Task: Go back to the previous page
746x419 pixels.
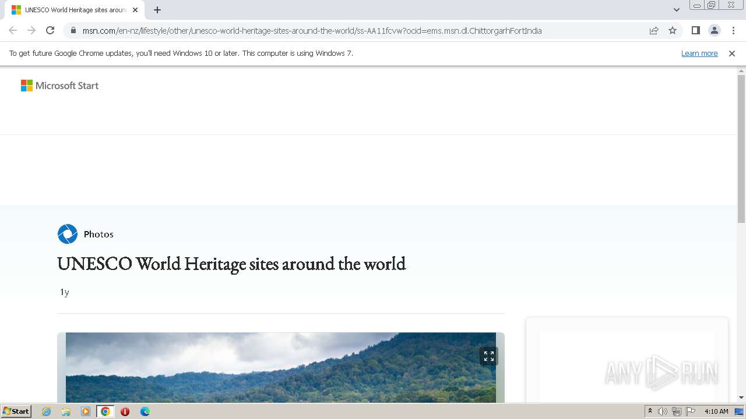Action: tap(13, 30)
